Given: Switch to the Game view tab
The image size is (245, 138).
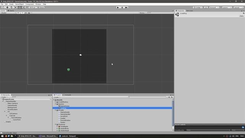Looking at the screenshot, I should [x=11, y=11].
